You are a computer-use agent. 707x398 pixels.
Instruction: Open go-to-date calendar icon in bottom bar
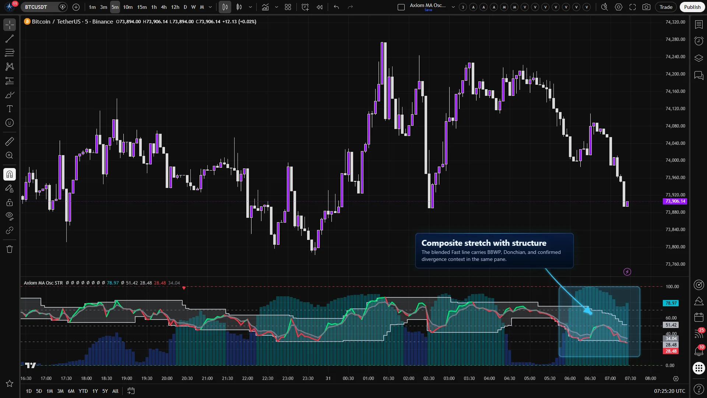click(x=131, y=391)
